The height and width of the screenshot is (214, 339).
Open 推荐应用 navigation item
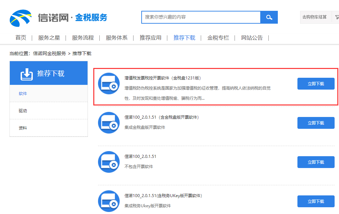click(x=150, y=38)
